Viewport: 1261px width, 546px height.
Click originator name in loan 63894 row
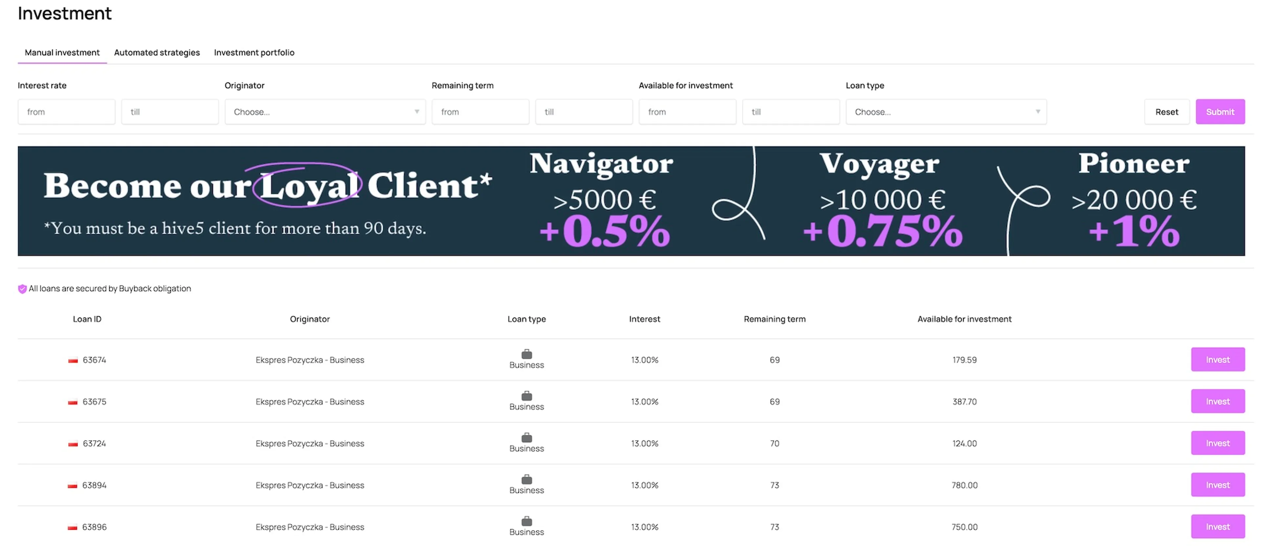coord(310,485)
